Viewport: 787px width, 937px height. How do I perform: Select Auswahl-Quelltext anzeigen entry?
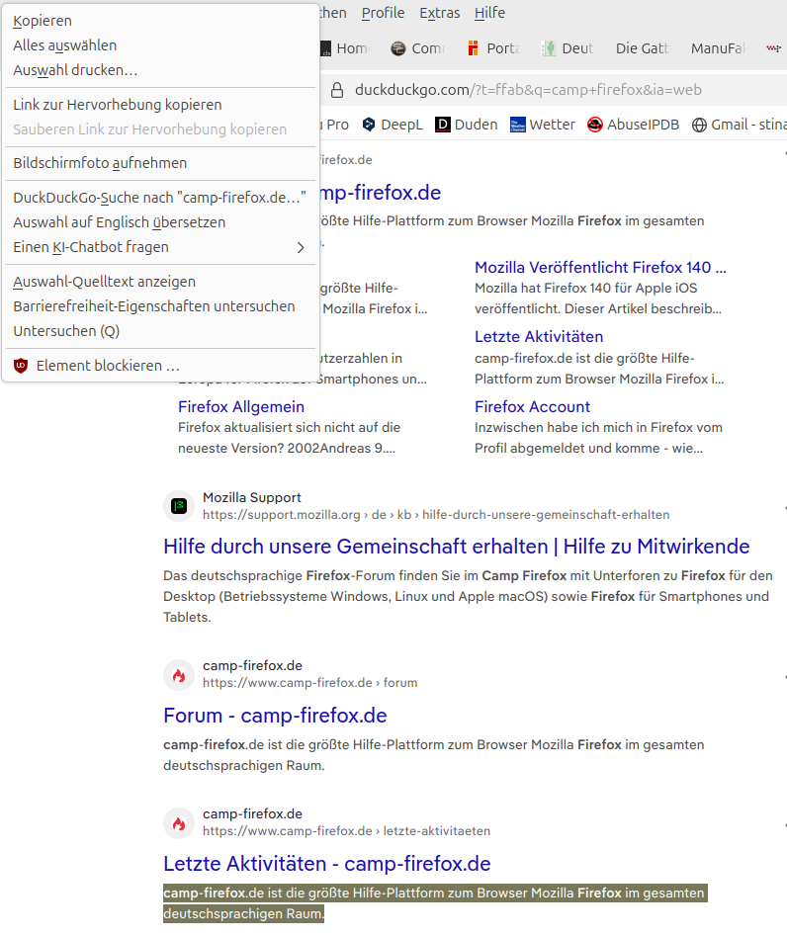tap(160, 282)
